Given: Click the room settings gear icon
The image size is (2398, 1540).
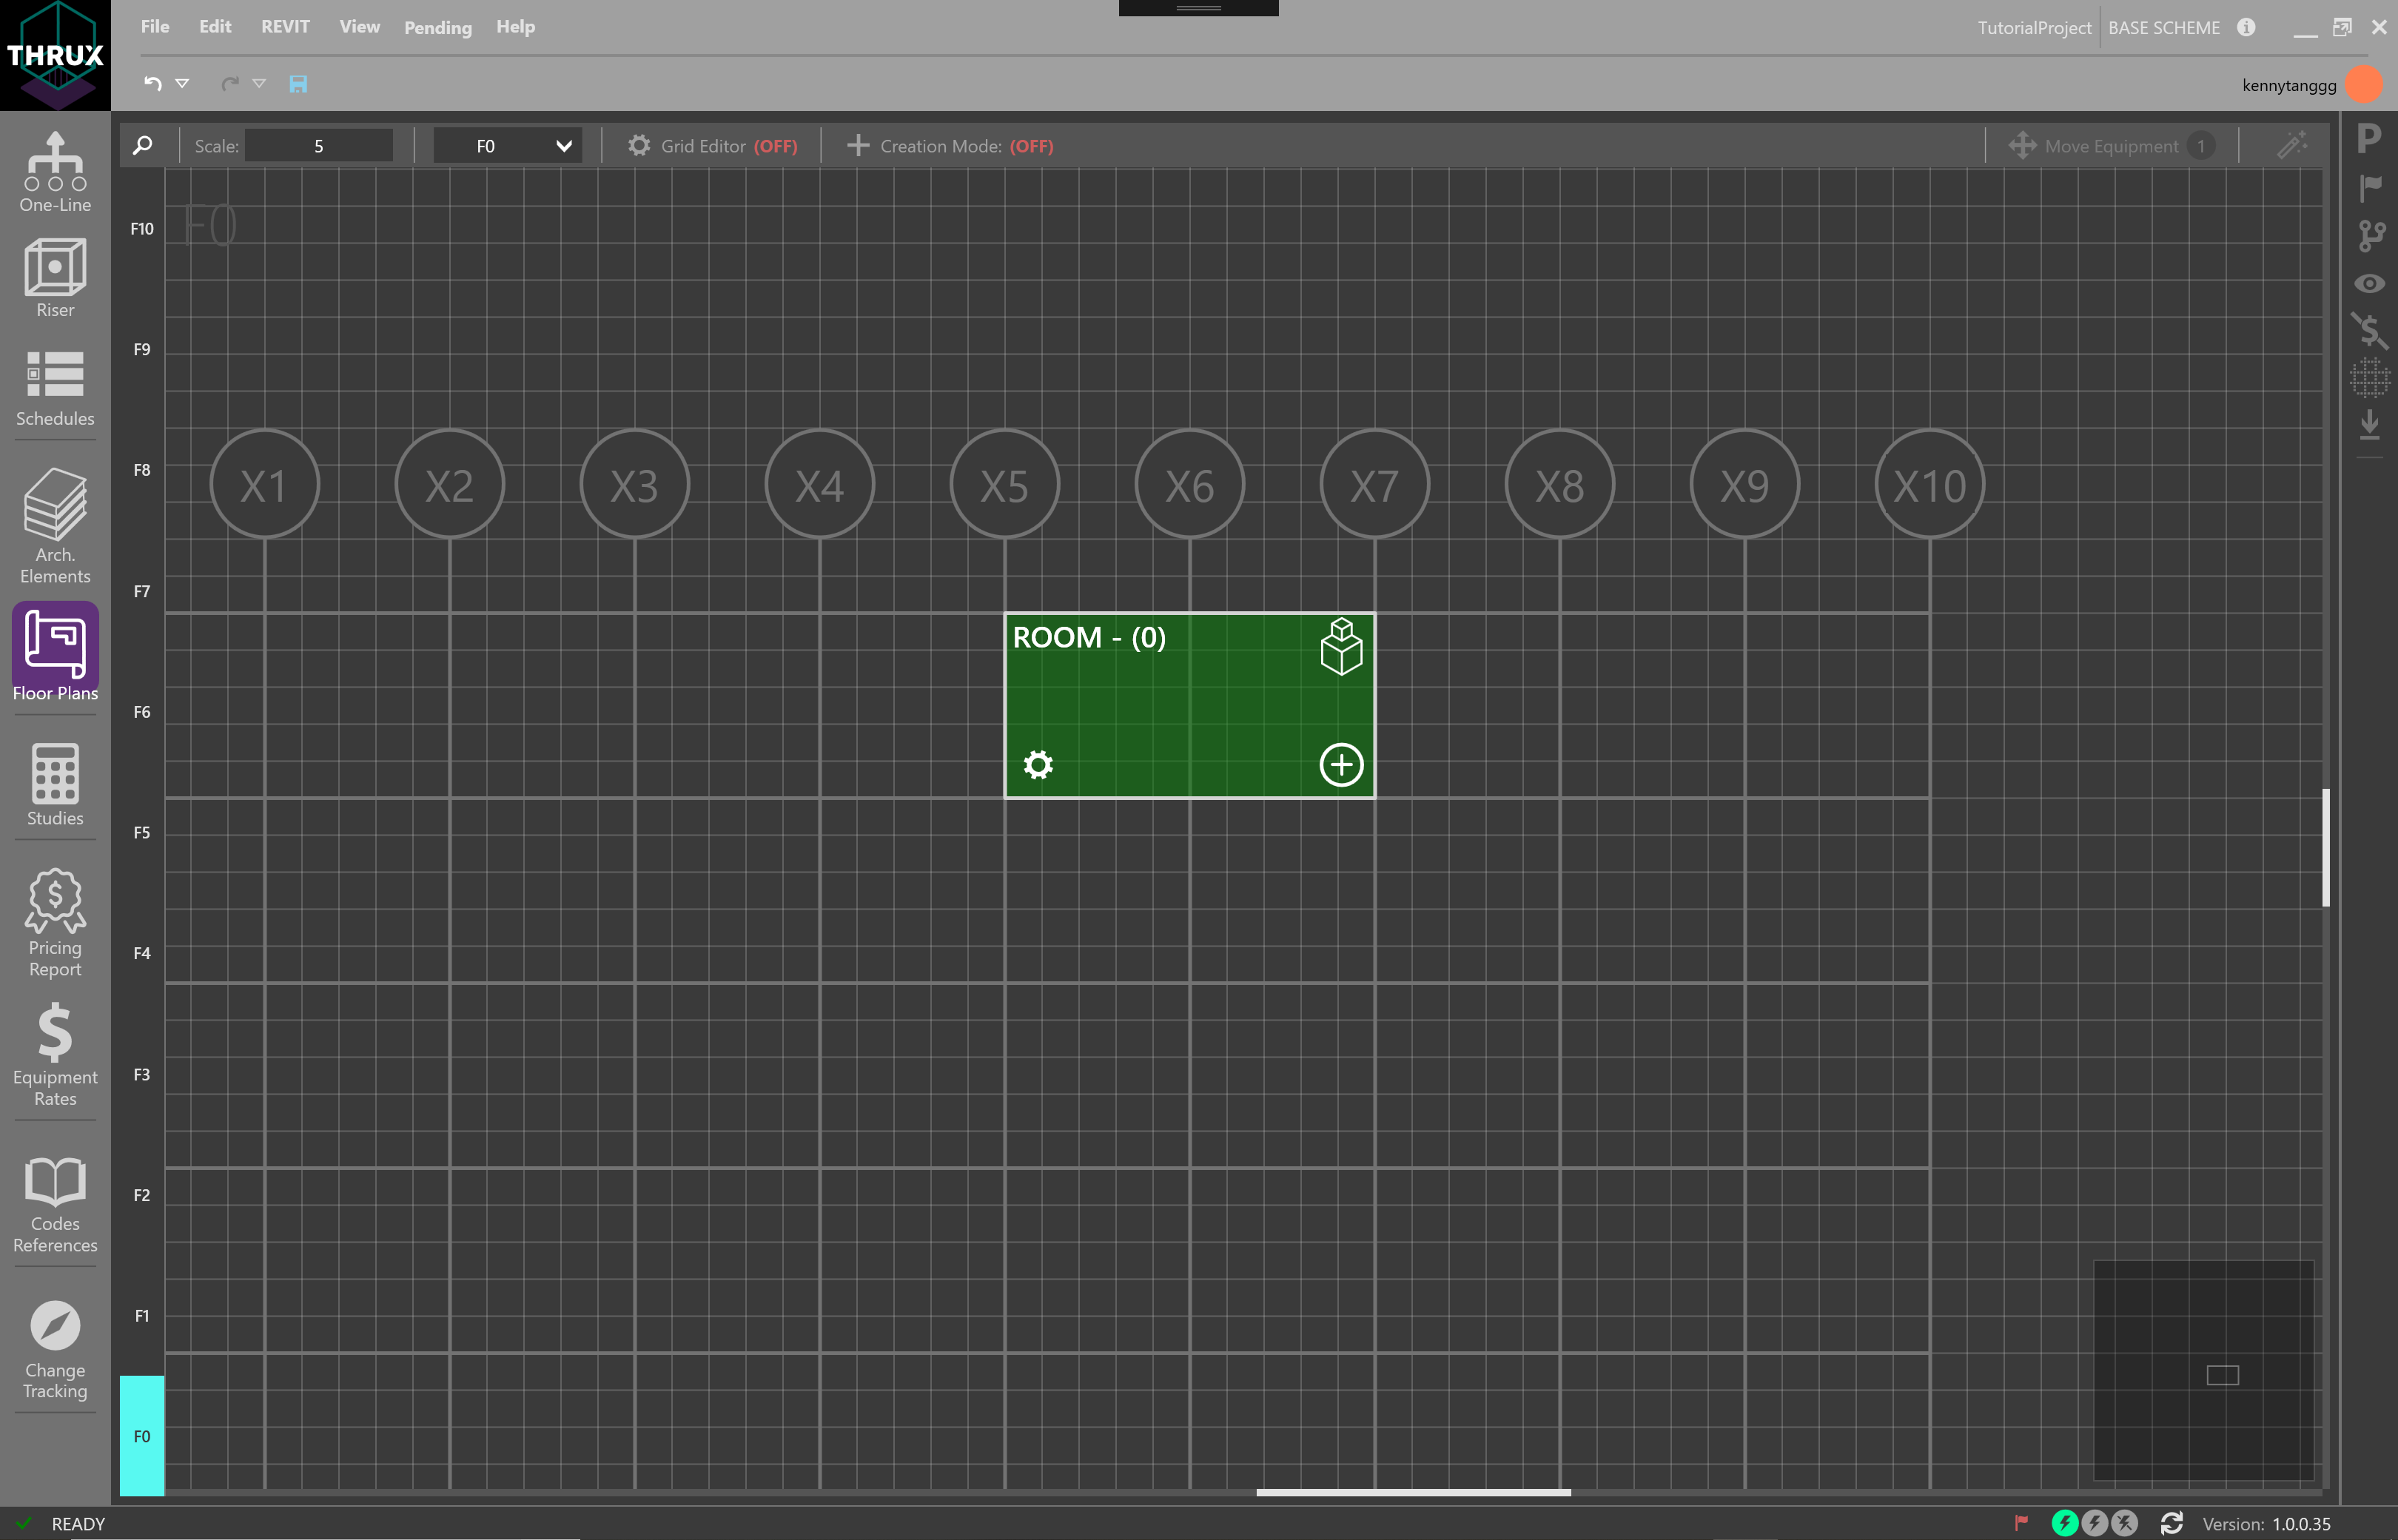Looking at the screenshot, I should (1038, 765).
